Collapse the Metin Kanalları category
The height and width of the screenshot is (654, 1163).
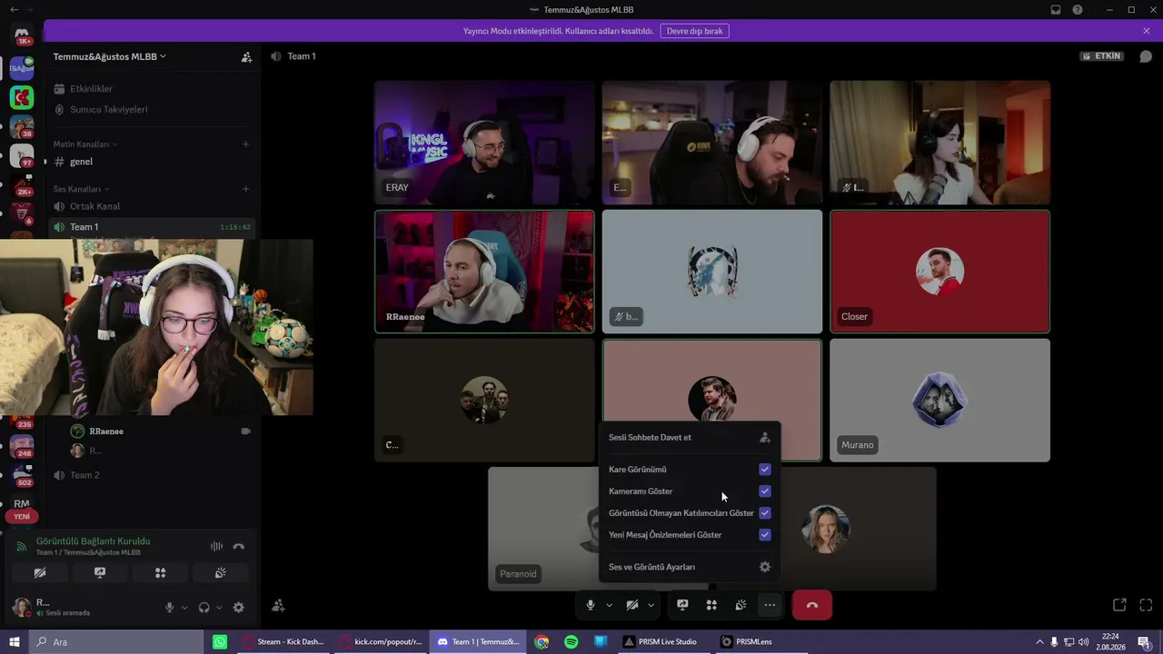pyautogui.click(x=85, y=144)
